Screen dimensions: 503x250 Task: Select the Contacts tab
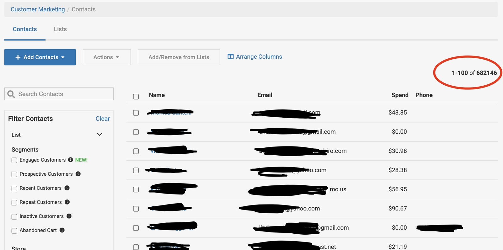[25, 29]
